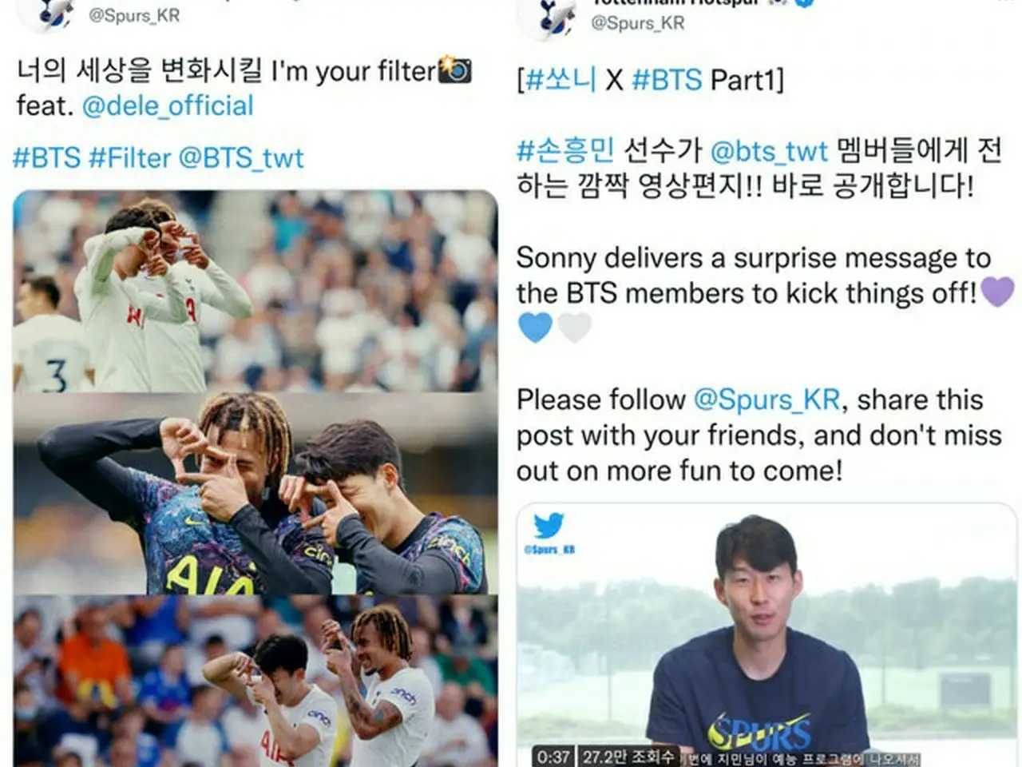Image resolution: width=1022 pixels, height=767 pixels.
Task: Open the top celebration photo
Action: (x=255, y=291)
